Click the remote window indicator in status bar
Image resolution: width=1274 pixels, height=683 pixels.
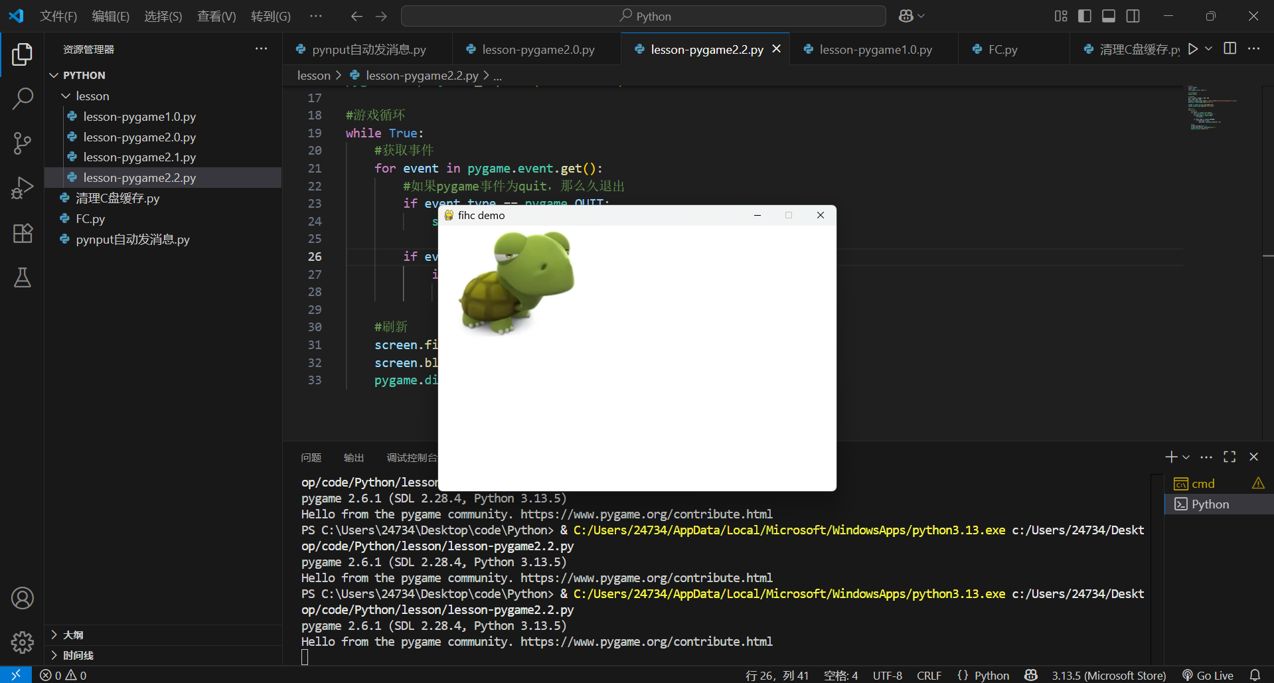pos(16,675)
